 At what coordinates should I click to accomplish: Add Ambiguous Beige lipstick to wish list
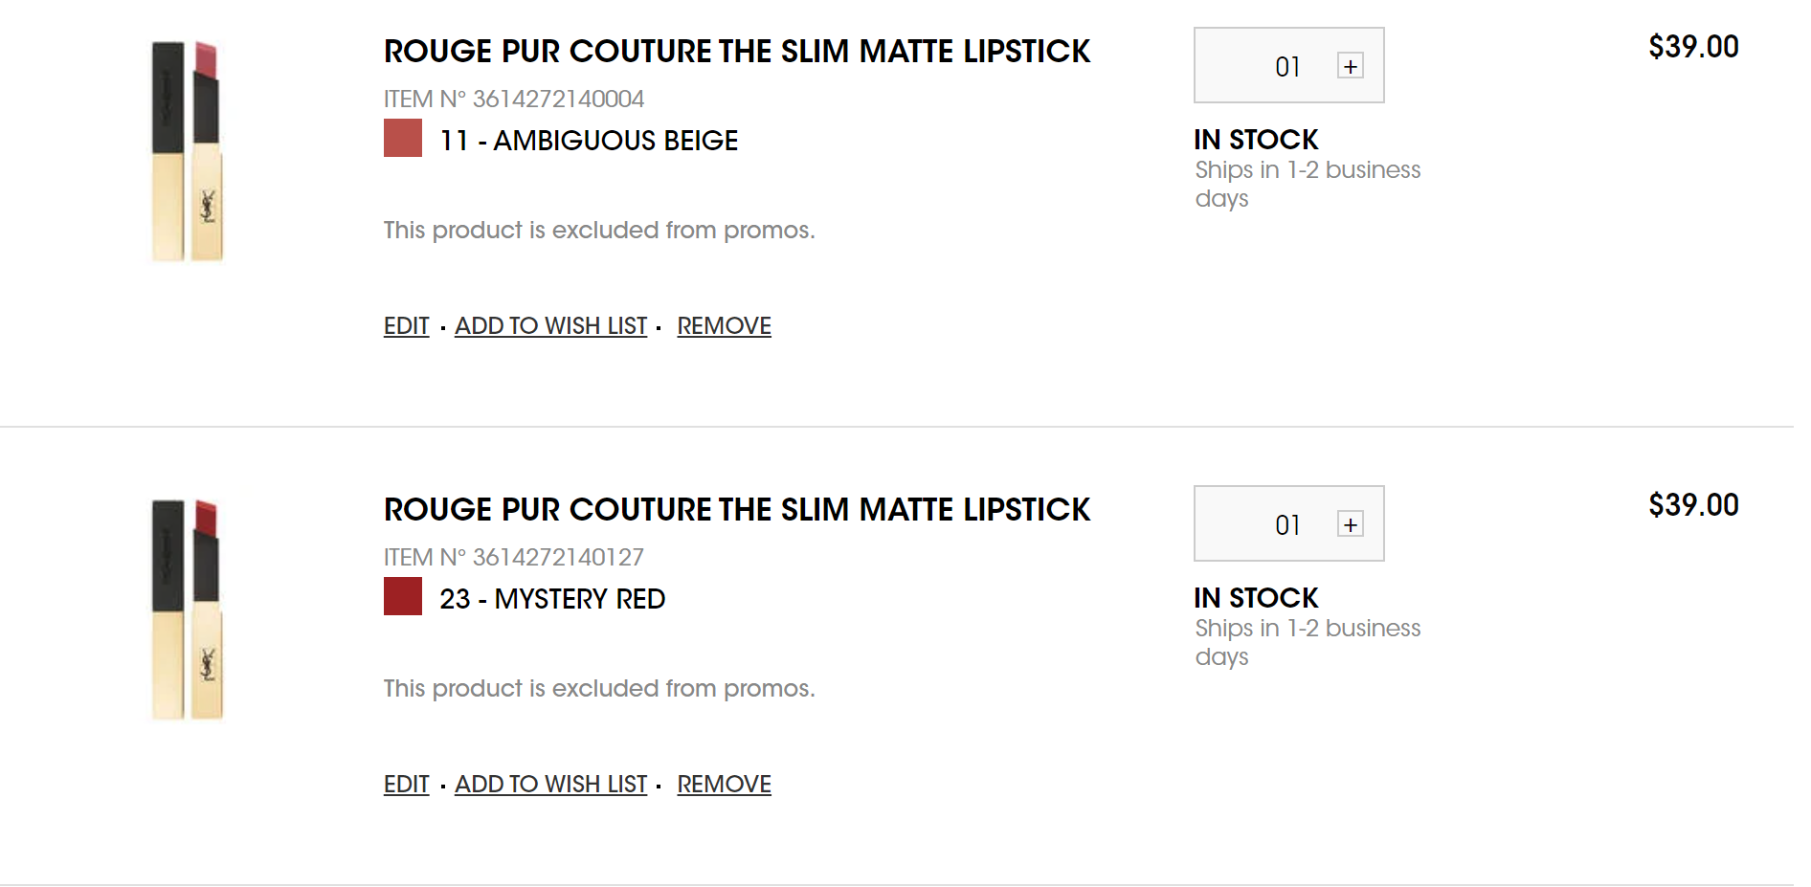click(x=550, y=326)
